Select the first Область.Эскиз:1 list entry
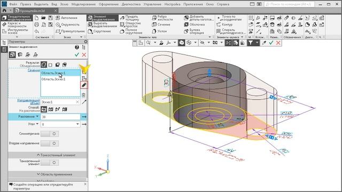342x192 pixels. pos(60,73)
